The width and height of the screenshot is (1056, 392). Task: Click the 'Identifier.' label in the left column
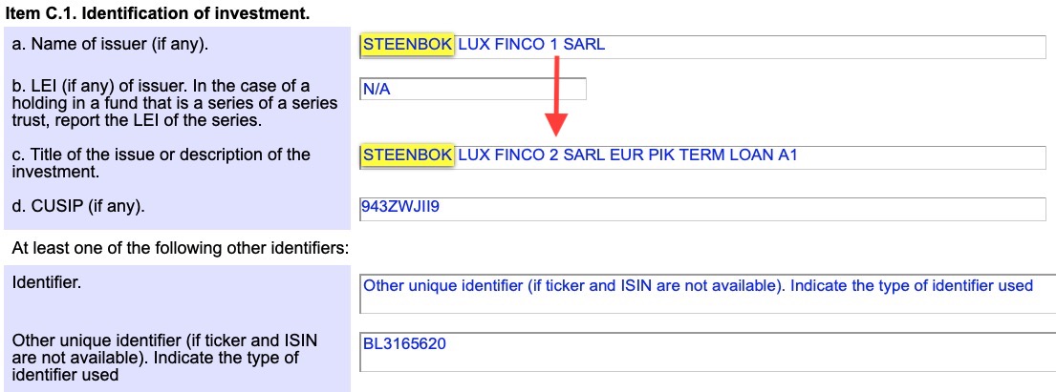(x=47, y=282)
